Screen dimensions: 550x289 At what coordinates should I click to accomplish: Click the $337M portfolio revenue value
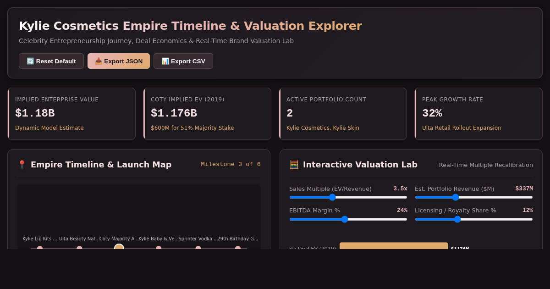pyautogui.click(x=524, y=189)
